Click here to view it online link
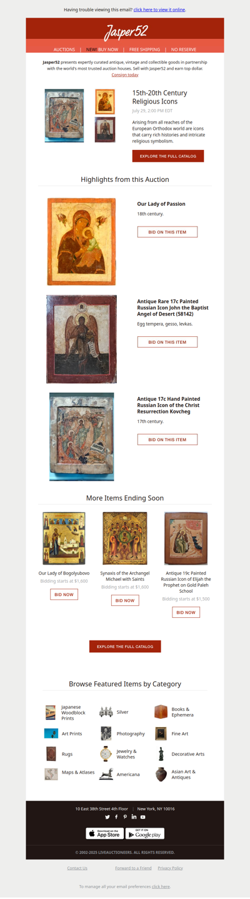 [159, 10]
